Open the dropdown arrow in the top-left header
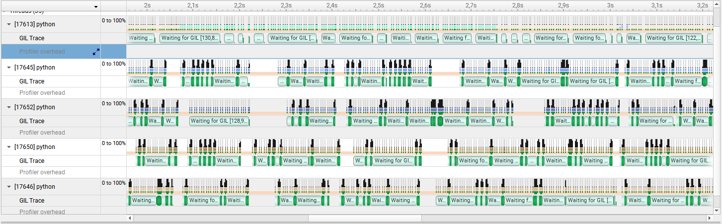The width and height of the screenshot is (722, 224). click(x=95, y=6)
